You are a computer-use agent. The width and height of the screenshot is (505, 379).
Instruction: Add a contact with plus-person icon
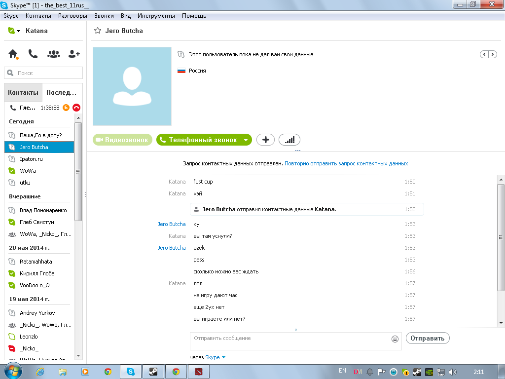[74, 54]
